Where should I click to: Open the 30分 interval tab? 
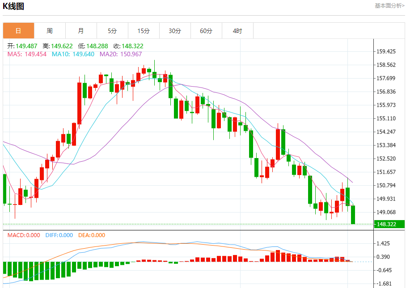point(175,31)
